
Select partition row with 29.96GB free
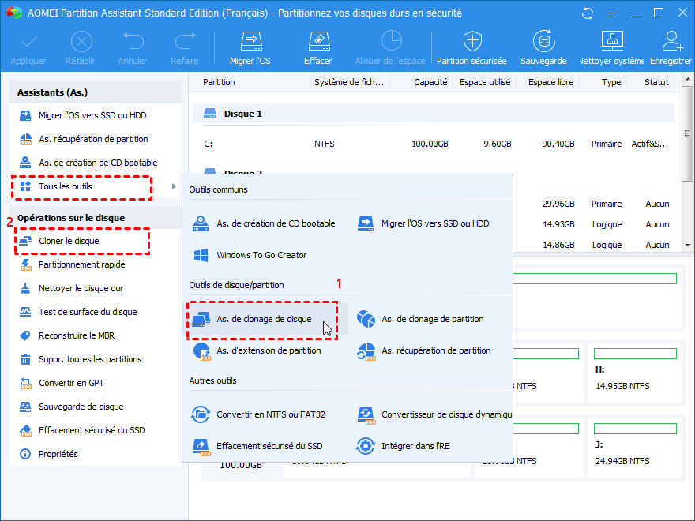tap(594, 204)
